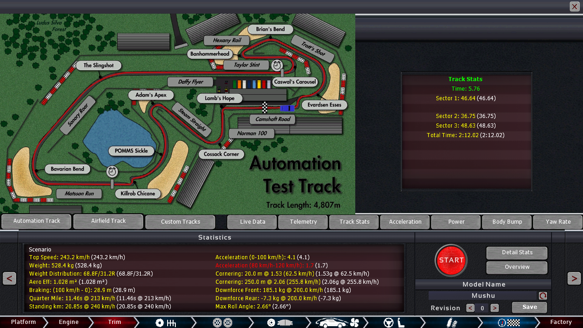
Task: Open the Telemetry tab
Action: pyautogui.click(x=303, y=222)
